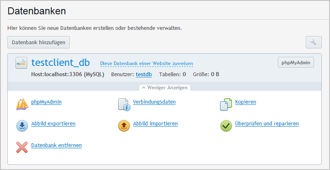Click the blue Abbild exportieren download icon
The height and width of the screenshot is (170, 330).
tap(22, 126)
